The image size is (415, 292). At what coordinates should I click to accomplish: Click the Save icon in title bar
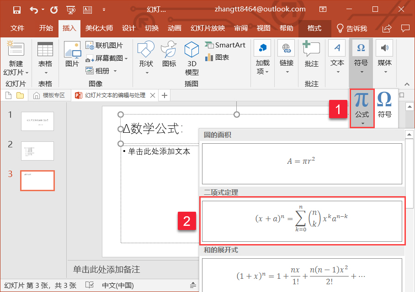coord(16,9)
